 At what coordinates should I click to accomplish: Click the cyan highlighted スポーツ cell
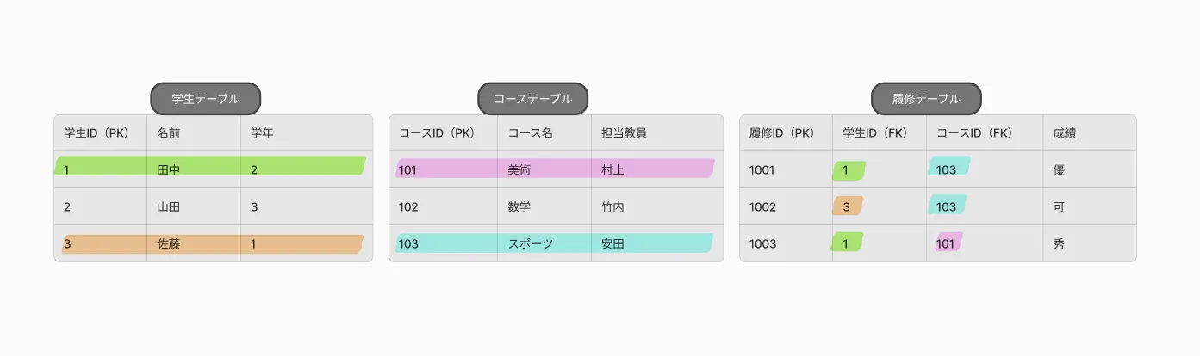click(x=544, y=243)
